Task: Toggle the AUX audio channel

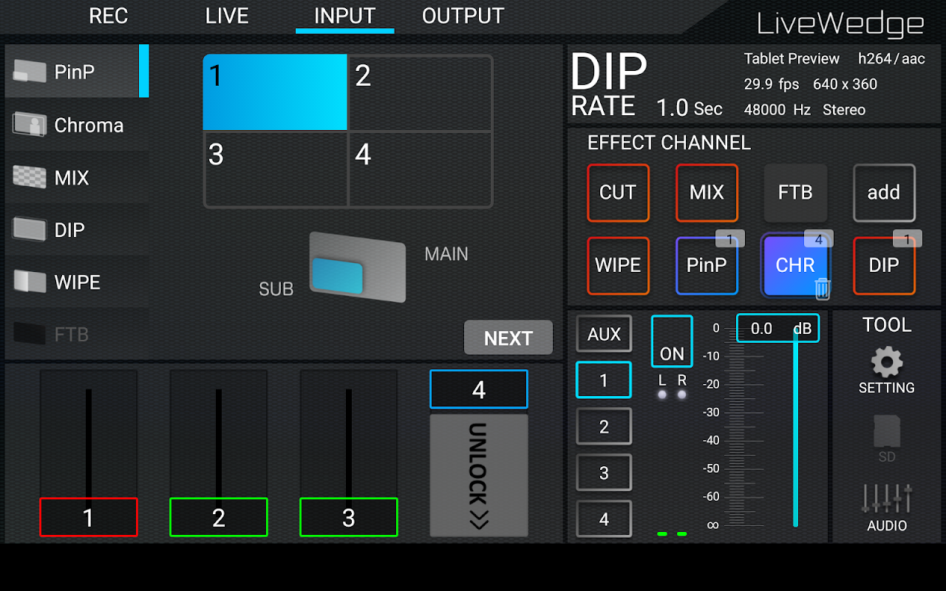Action: pyautogui.click(x=604, y=334)
